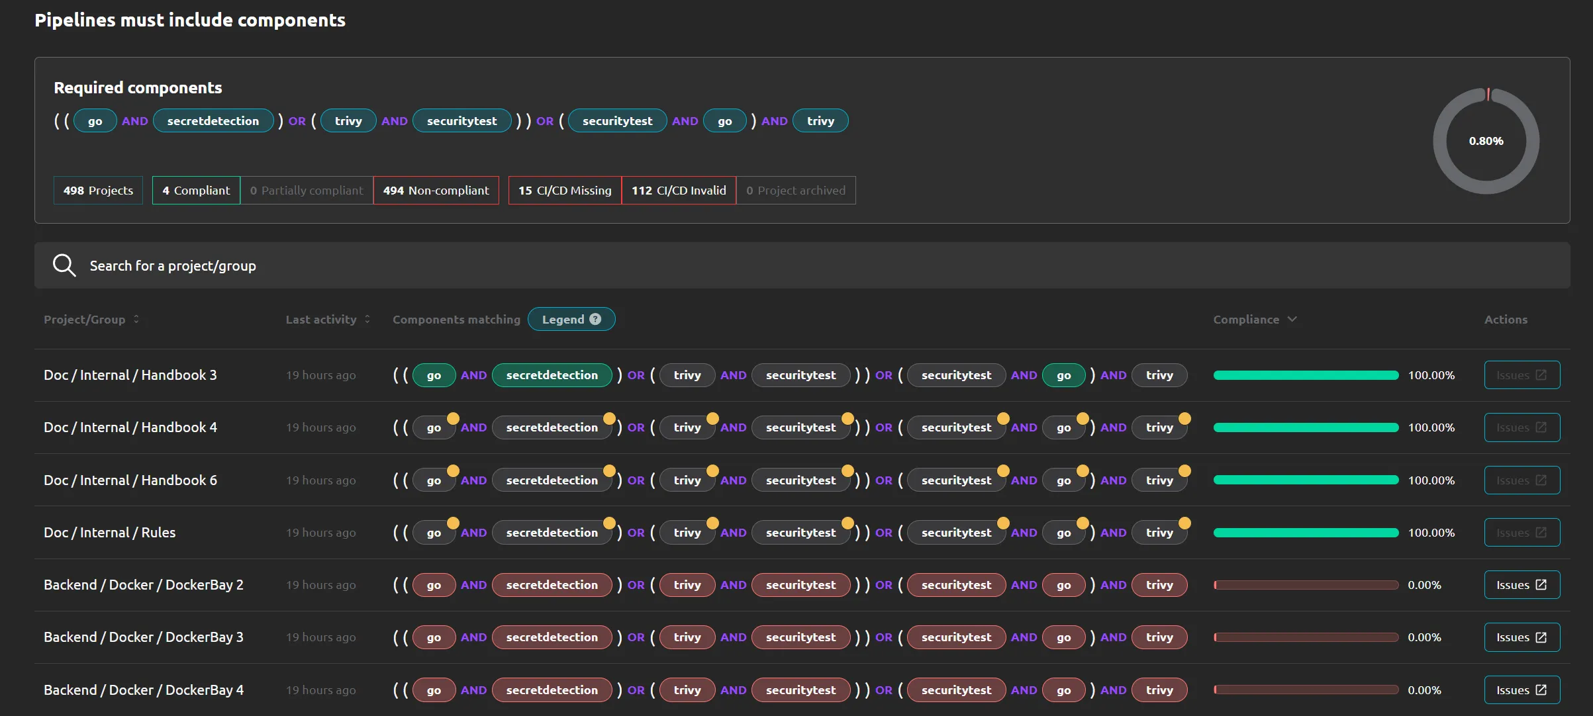Click the Last activity sort arrows icon
1593x716 pixels.
click(x=367, y=319)
